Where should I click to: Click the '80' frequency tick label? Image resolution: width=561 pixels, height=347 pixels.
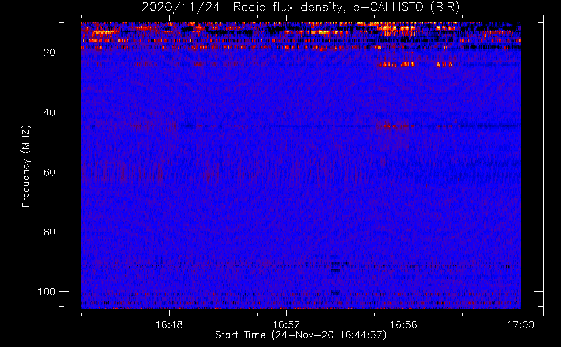coord(50,232)
